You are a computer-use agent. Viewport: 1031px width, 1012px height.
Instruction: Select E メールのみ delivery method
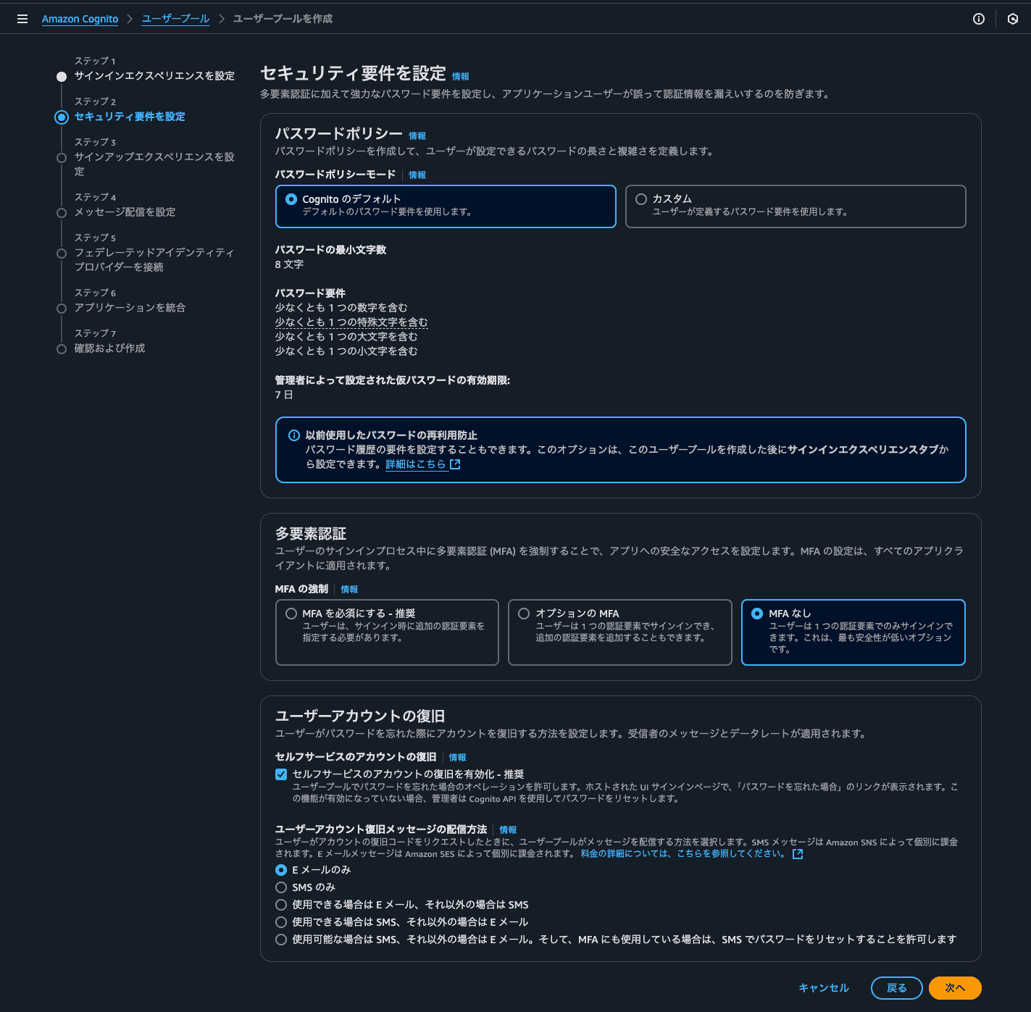pos(281,870)
